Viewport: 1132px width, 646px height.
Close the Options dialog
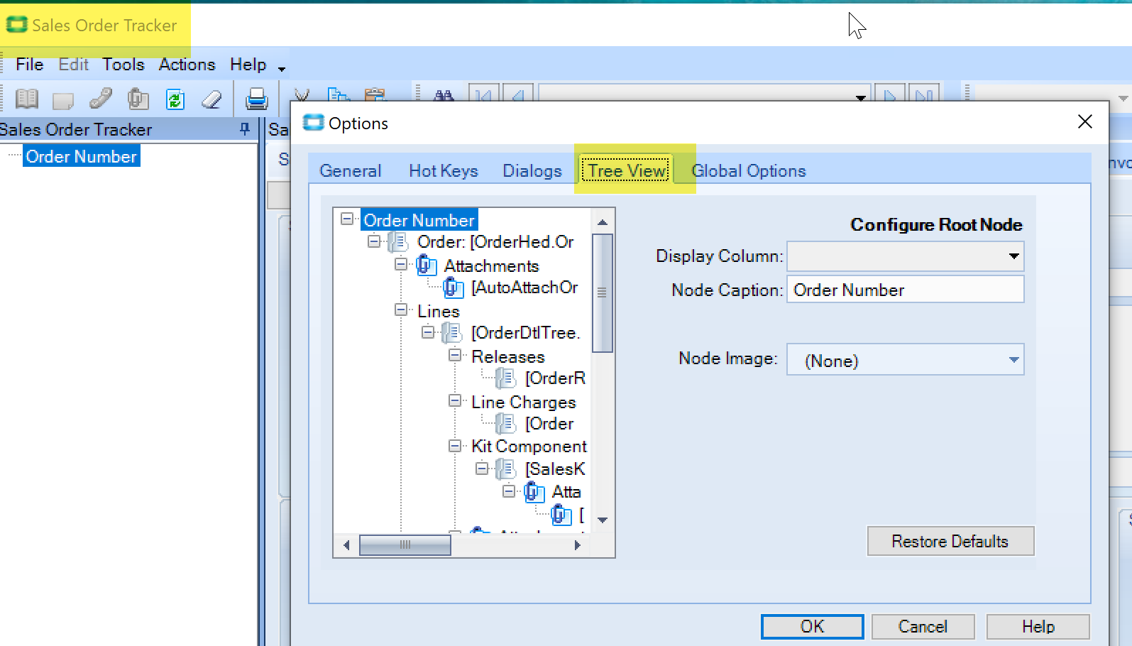pyautogui.click(x=1084, y=122)
